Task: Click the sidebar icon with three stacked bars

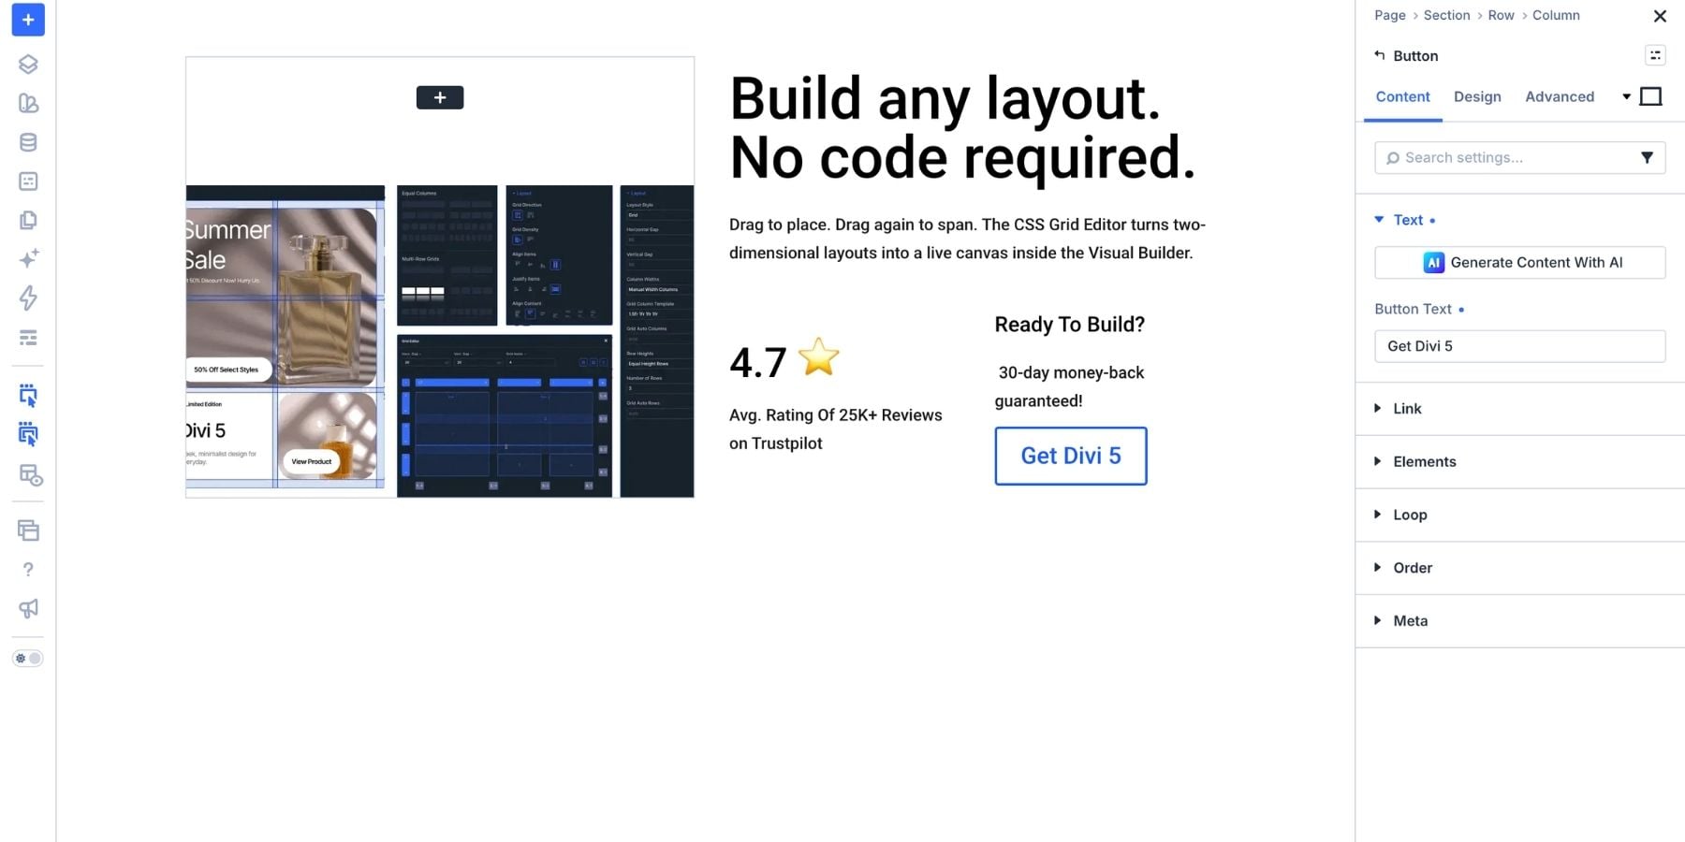Action: tap(28, 338)
